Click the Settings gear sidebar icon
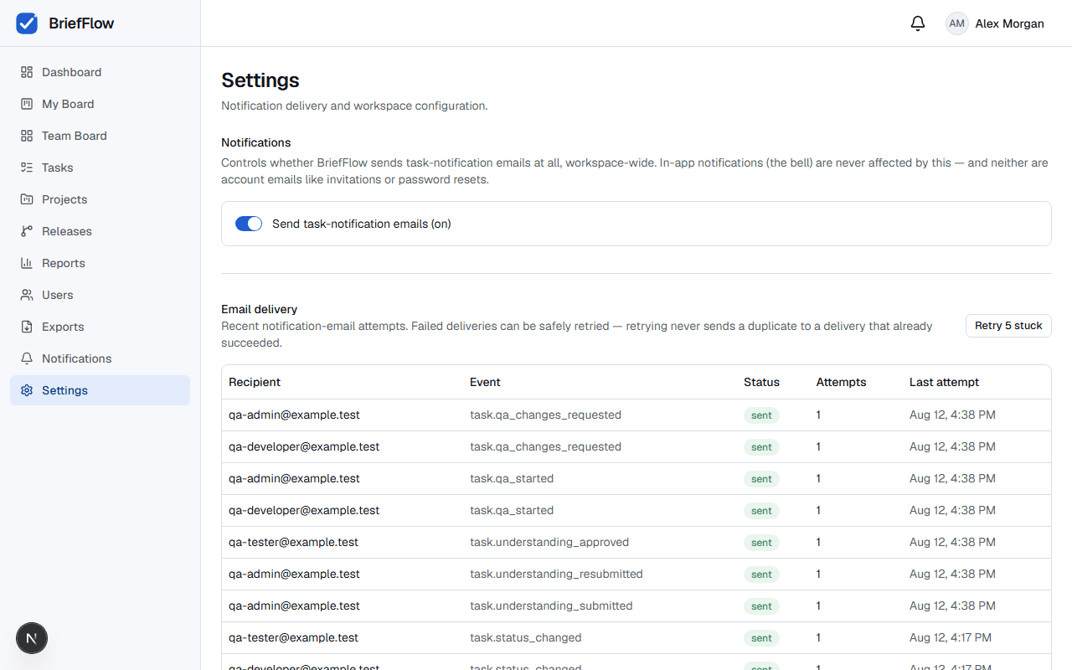The width and height of the screenshot is (1072, 670). 27,390
